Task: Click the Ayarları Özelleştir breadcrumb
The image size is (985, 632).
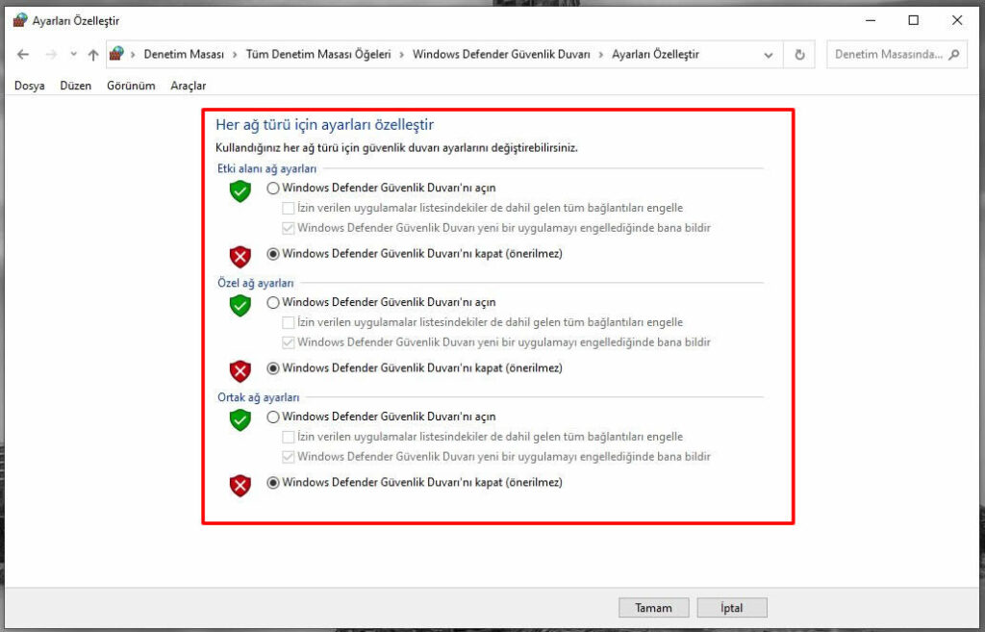Action: tap(655, 55)
